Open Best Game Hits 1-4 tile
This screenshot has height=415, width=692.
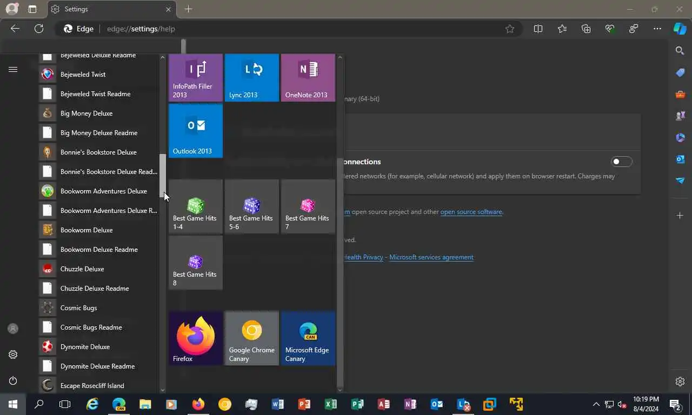coord(196,206)
